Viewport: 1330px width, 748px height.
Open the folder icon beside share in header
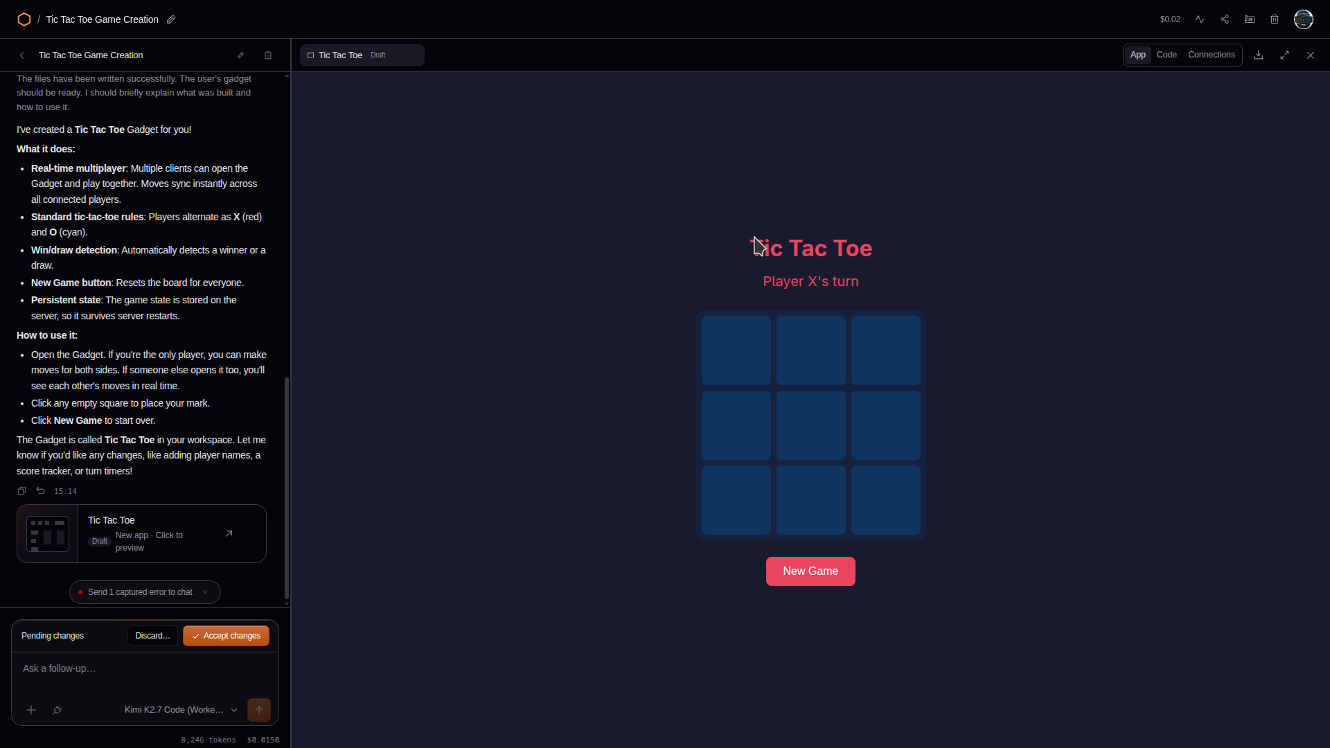(1250, 19)
